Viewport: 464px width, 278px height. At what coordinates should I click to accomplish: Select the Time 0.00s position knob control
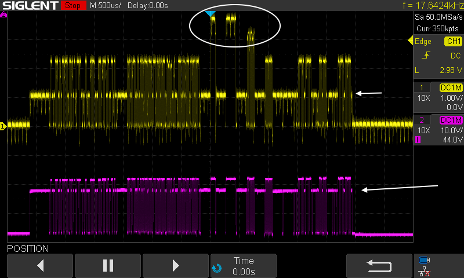(x=244, y=266)
